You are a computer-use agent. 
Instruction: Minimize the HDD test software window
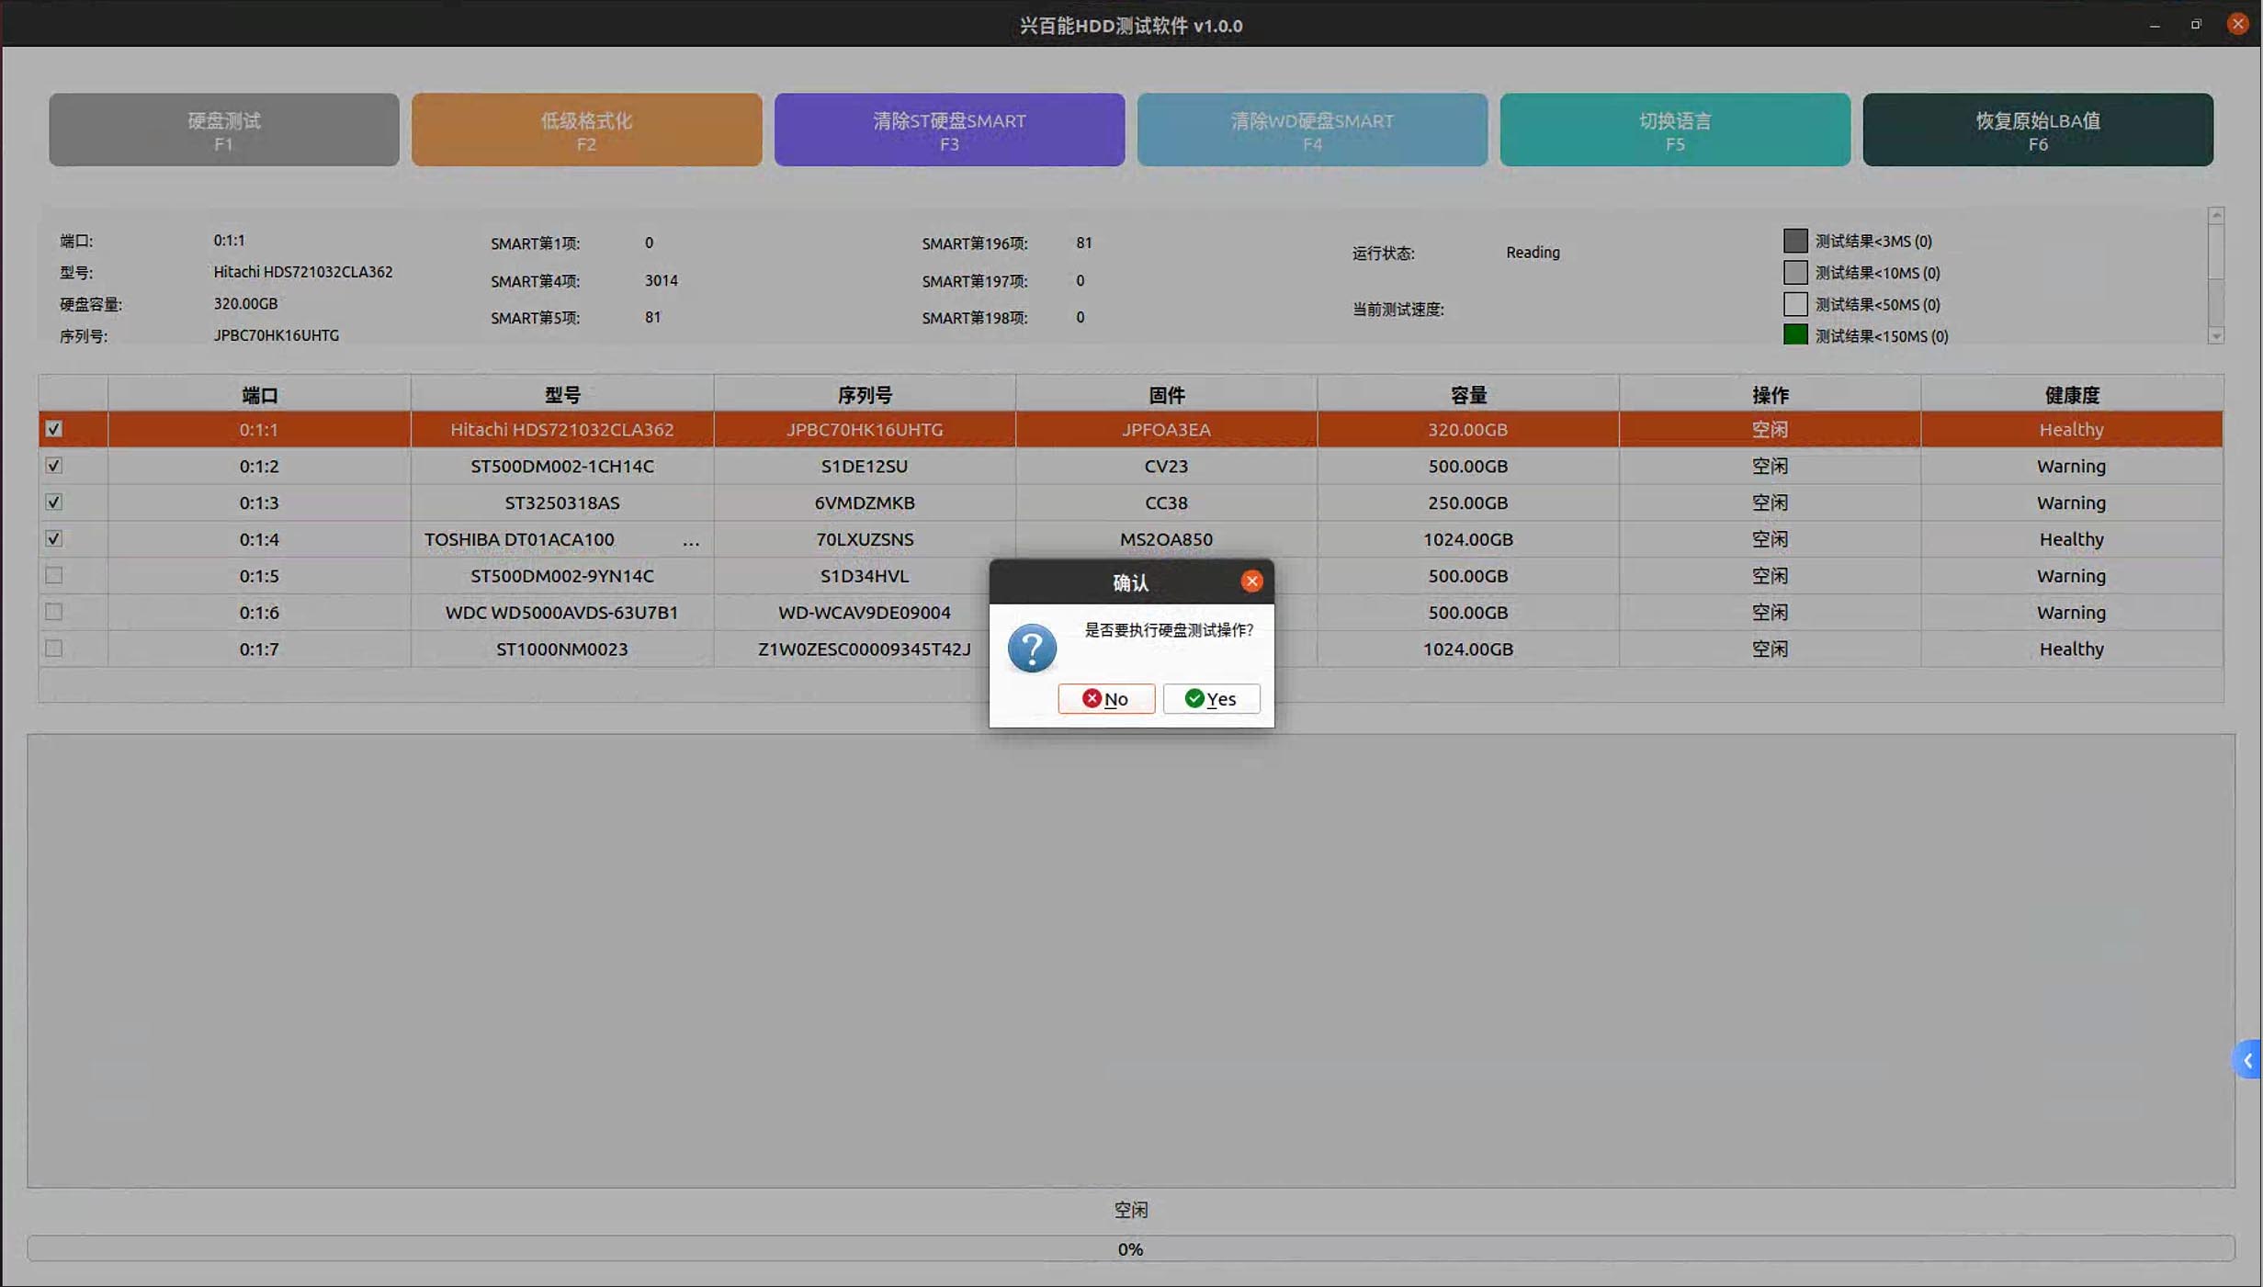(2154, 25)
